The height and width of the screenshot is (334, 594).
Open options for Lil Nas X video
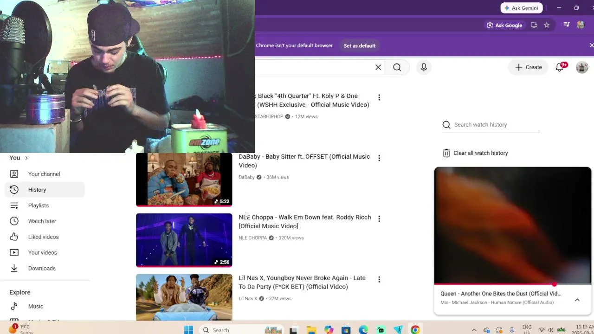[379, 279]
